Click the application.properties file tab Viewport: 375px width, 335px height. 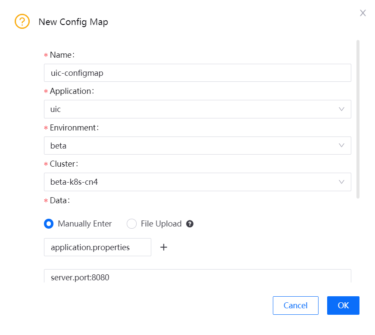97,247
